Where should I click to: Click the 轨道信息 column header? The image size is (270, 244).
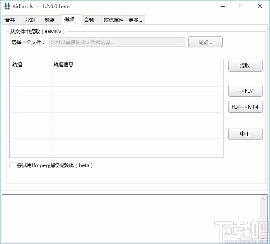point(136,65)
